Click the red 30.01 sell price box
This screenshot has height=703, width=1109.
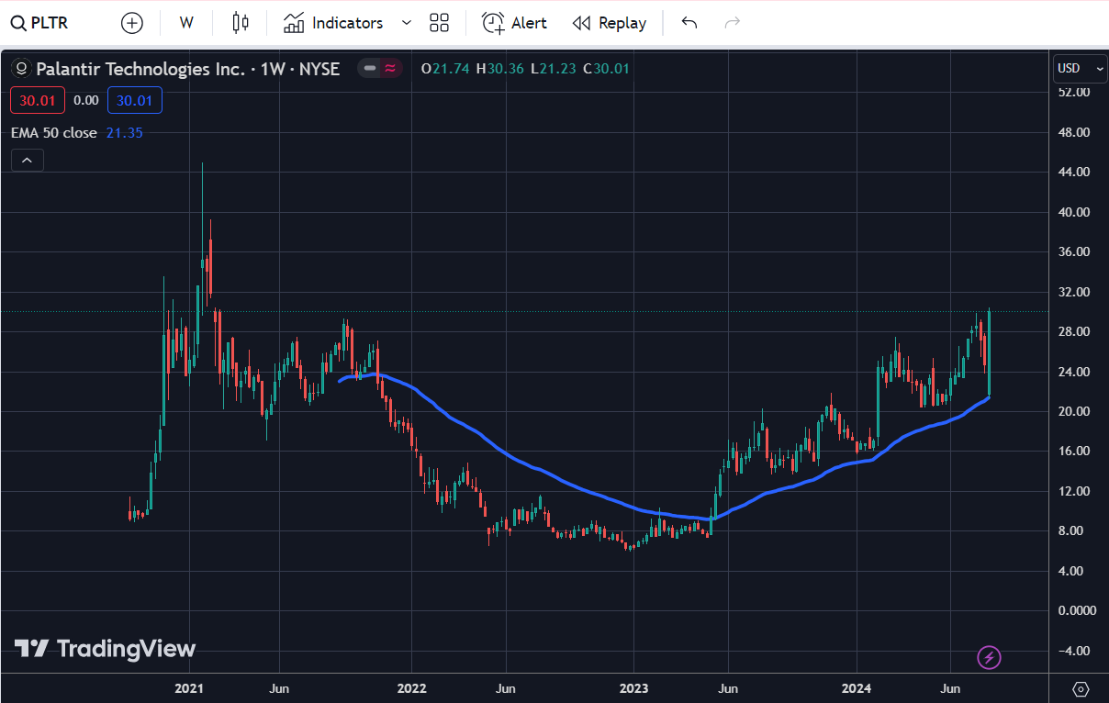pyautogui.click(x=38, y=100)
